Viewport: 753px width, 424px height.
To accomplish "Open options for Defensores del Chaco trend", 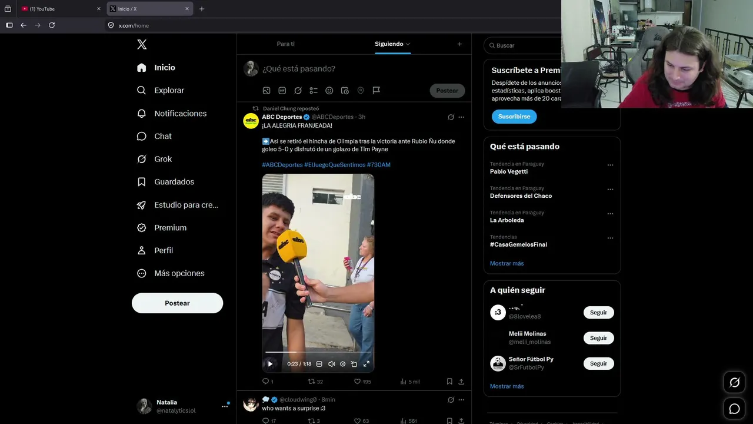I will tap(610, 190).
